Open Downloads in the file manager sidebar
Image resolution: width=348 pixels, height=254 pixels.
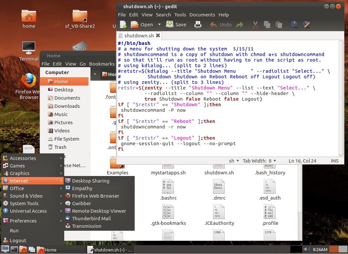[64, 106]
